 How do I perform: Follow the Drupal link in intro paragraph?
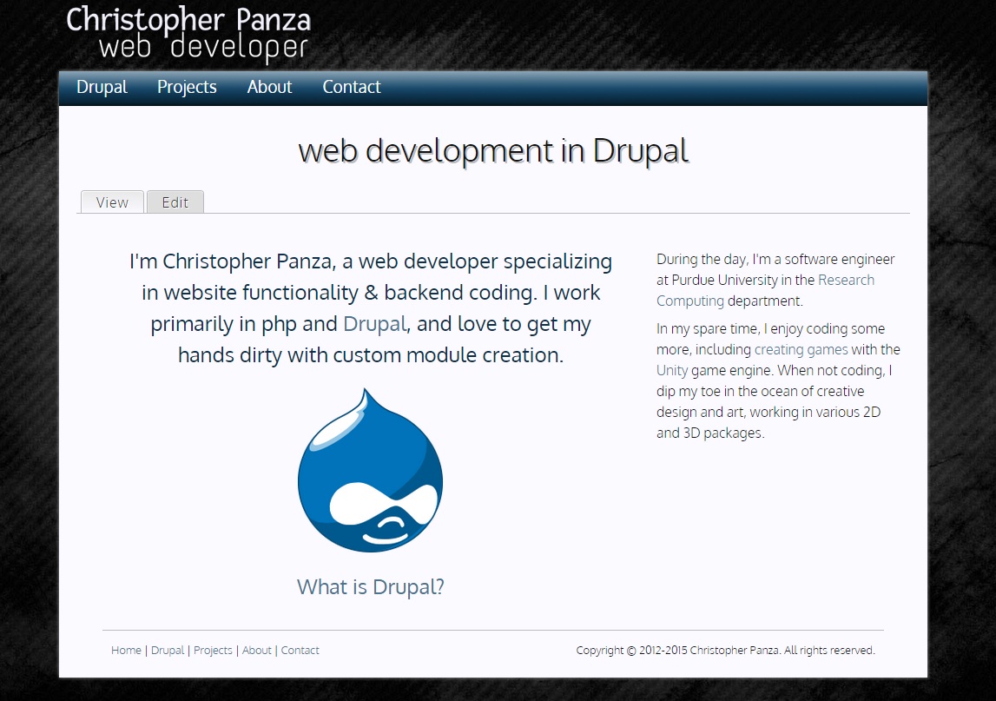[375, 324]
